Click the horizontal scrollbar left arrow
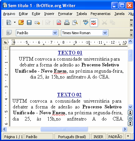This screenshot has height=141, width=135. 5,129
